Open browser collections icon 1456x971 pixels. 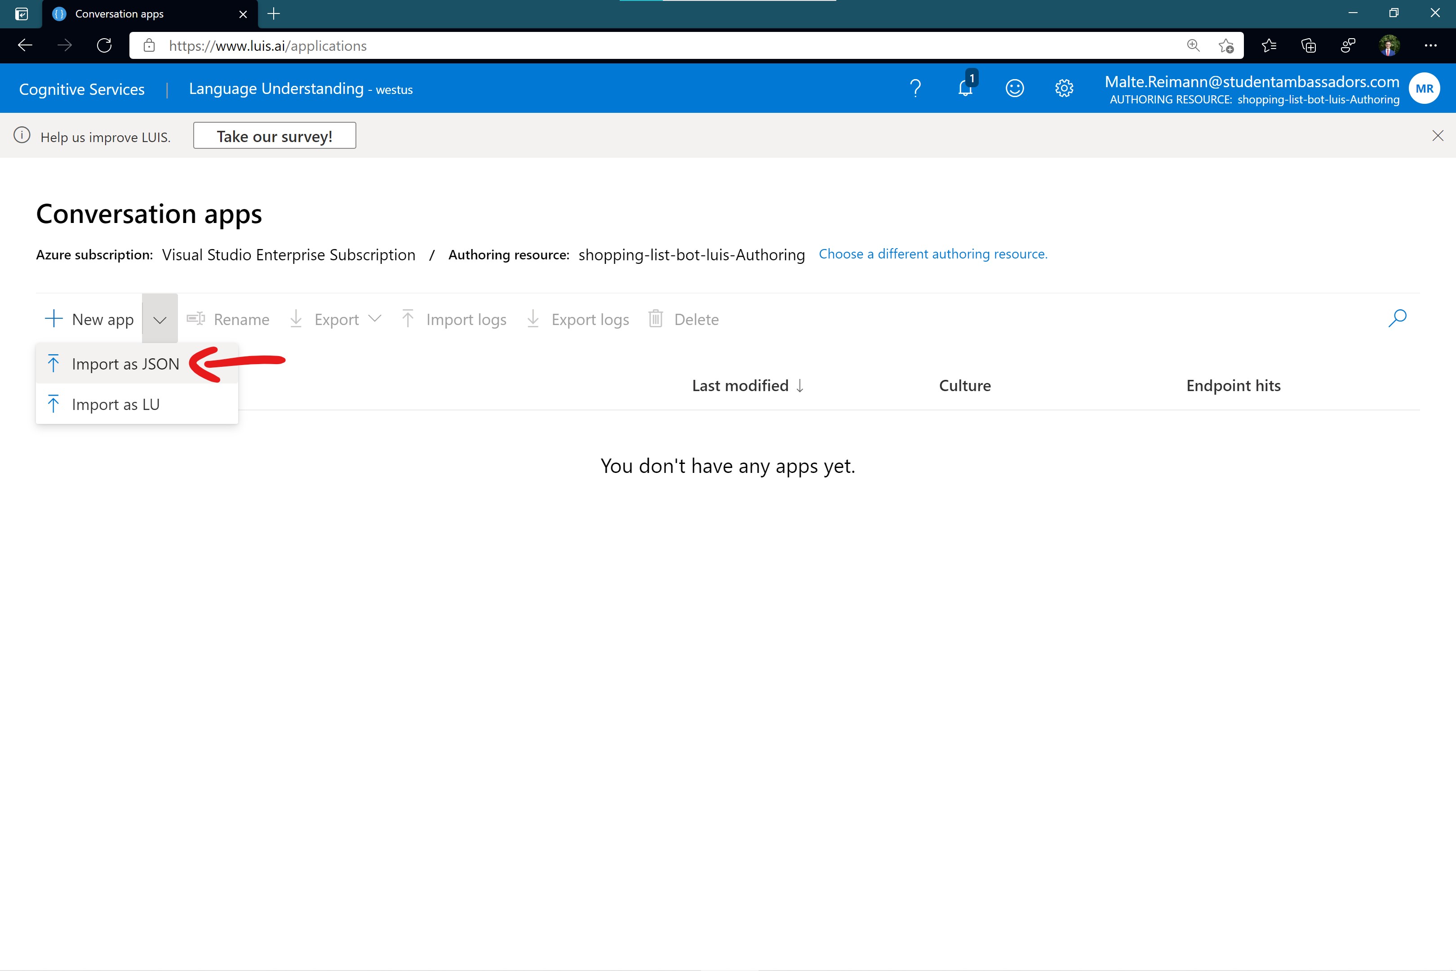click(1309, 46)
